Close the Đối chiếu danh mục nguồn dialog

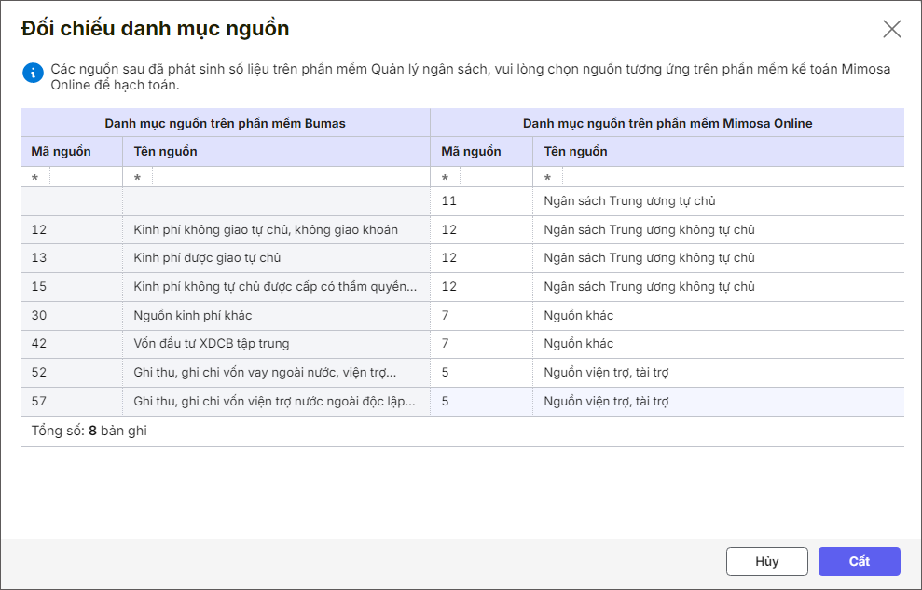892,29
